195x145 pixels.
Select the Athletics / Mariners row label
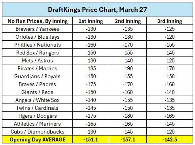tap(38, 124)
